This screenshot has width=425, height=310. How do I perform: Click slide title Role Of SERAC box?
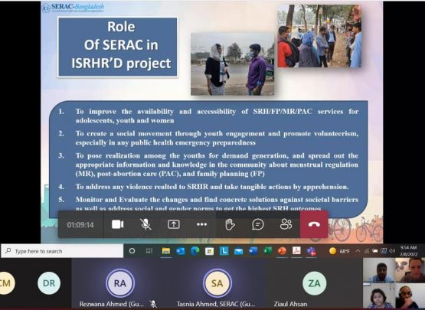tap(118, 47)
